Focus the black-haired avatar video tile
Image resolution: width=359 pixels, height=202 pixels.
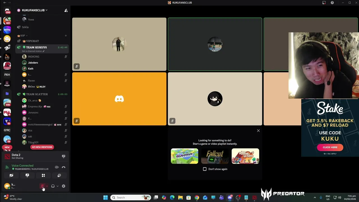[x=215, y=99]
